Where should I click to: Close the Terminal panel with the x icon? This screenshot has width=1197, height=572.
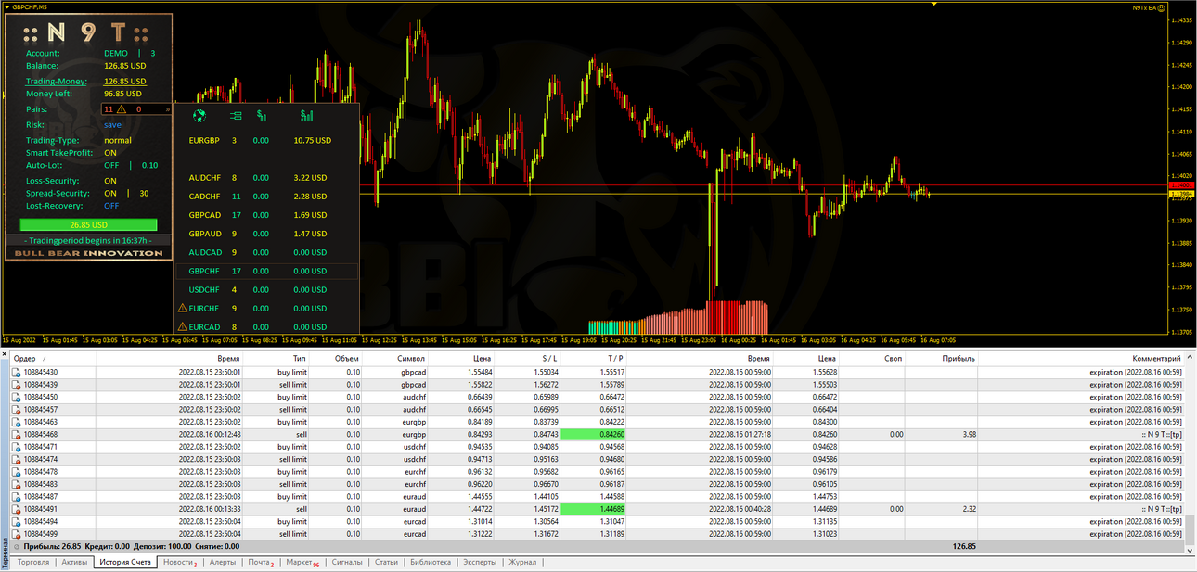(4, 354)
